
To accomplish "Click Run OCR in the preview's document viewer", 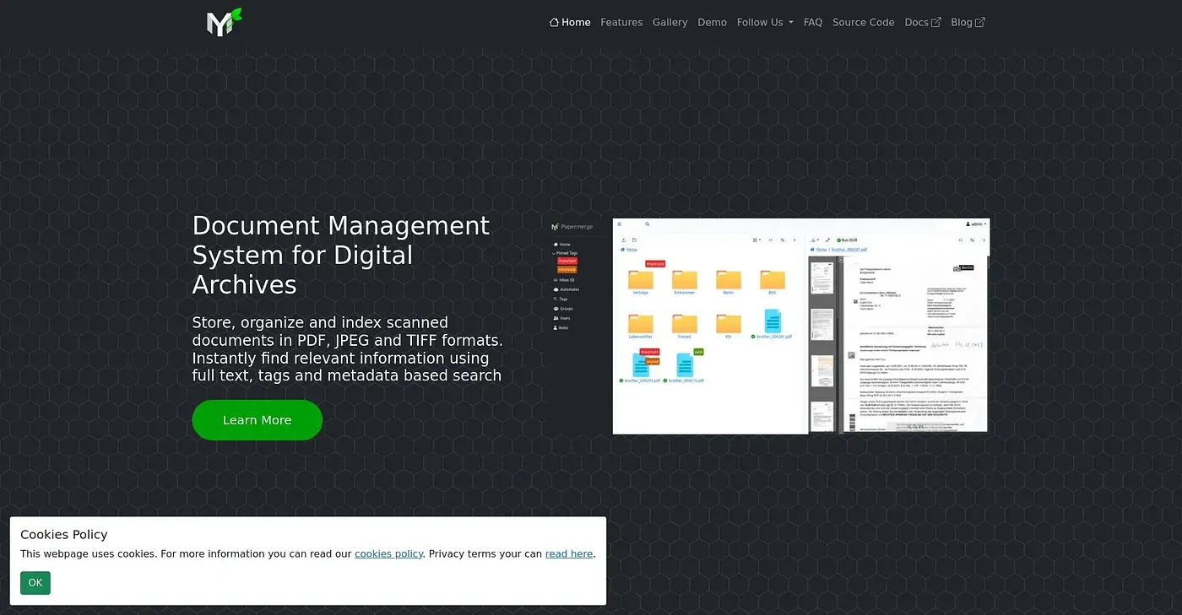I will pyautogui.click(x=847, y=240).
